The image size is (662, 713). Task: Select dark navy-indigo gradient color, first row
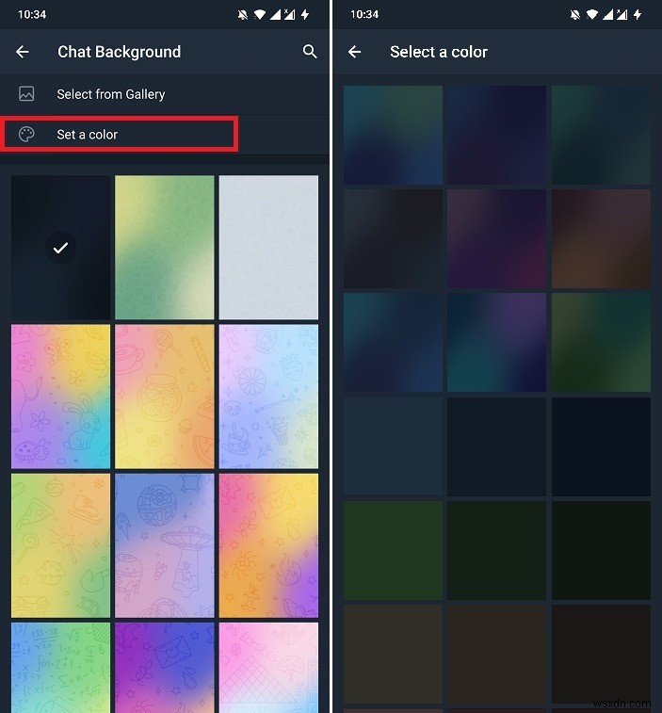pos(497,135)
